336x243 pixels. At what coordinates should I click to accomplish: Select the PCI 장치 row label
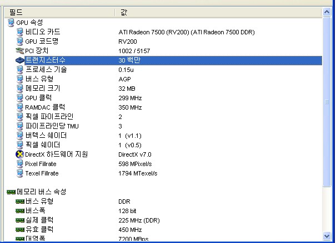click(37, 51)
